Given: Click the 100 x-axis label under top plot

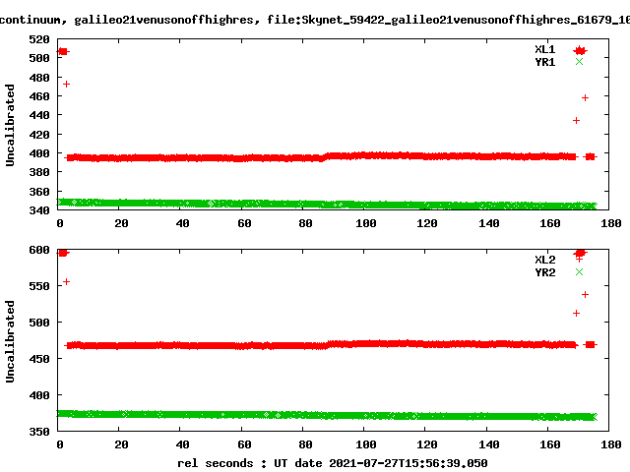Looking at the screenshot, I should [x=365, y=223].
